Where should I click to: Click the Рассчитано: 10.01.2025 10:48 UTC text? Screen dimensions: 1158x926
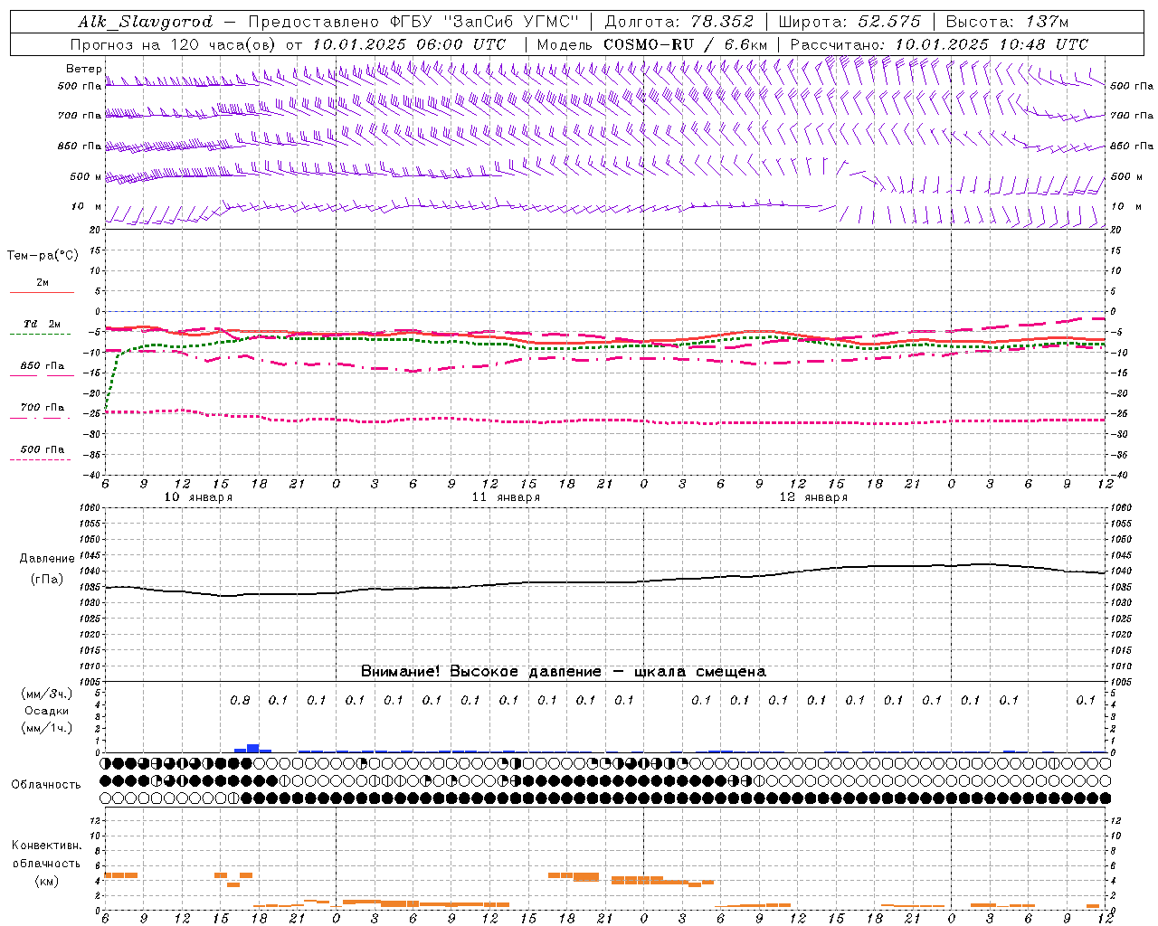click(x=939, y=44)
